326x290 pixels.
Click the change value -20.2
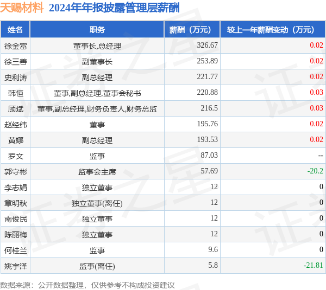tap(315, 171)
